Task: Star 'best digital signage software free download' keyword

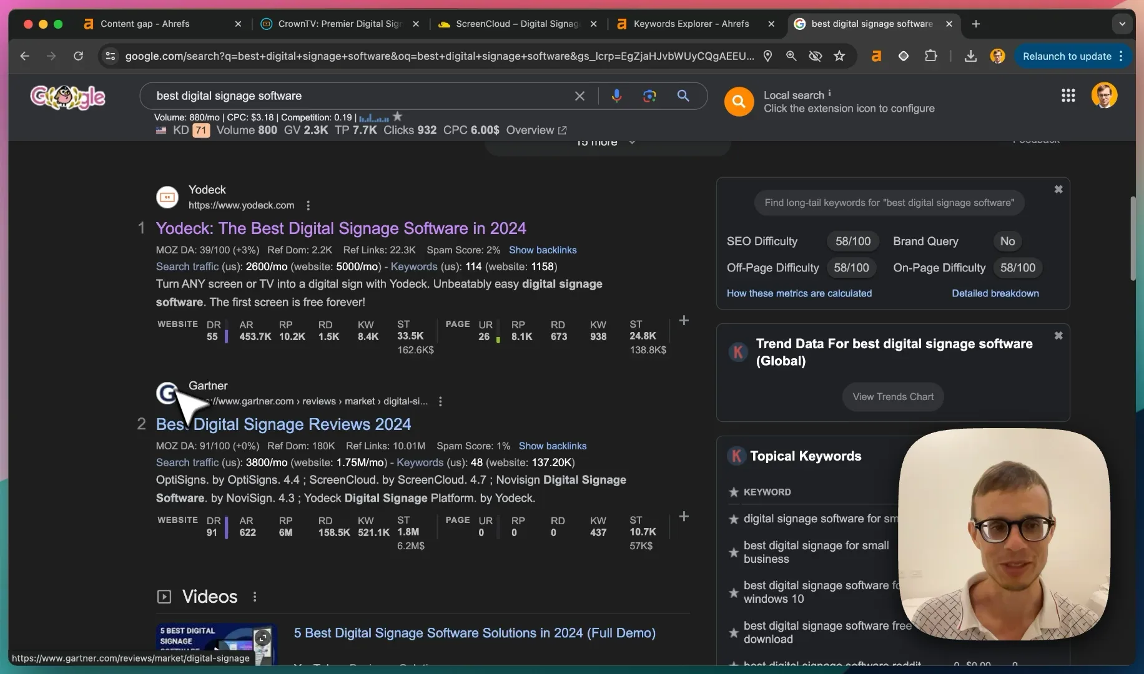Action: pyautogui.click(x=734, y=633)
